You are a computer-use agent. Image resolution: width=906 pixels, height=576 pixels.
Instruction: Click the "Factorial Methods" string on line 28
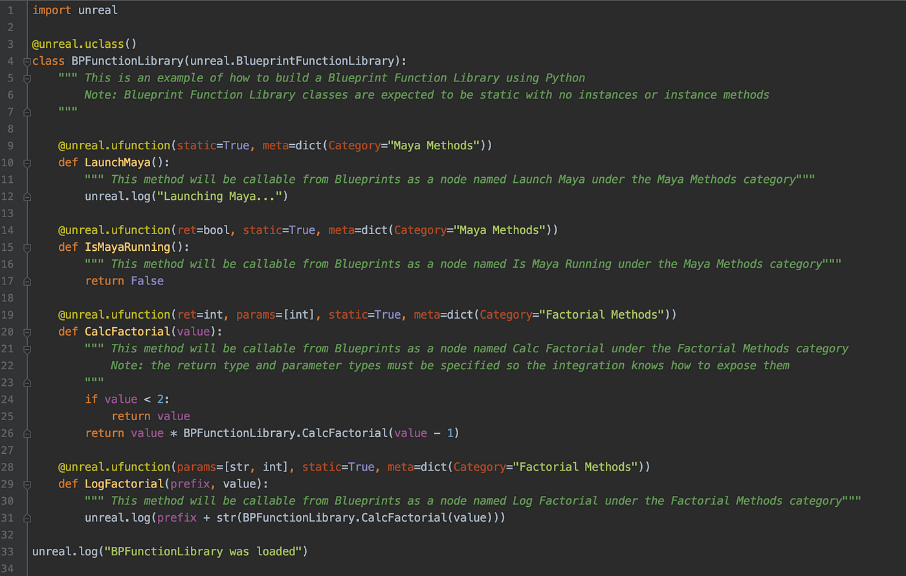[x=575, y=467]
